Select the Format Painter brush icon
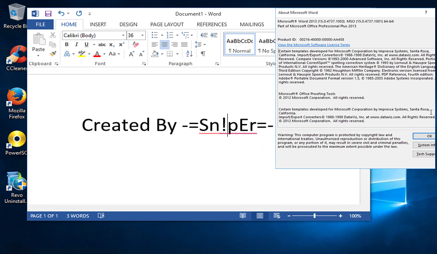This screenshot has width=437, height=254. point(53,53)
